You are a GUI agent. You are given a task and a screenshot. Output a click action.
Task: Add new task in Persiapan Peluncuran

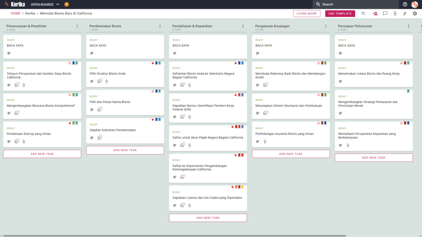point(374,158)
